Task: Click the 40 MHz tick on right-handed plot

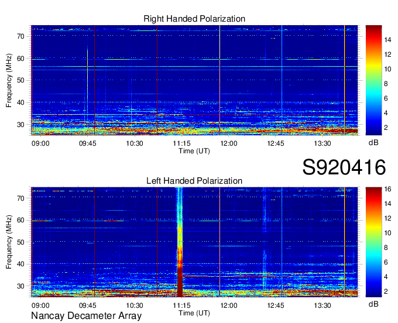Action: [x=21, y=103]
